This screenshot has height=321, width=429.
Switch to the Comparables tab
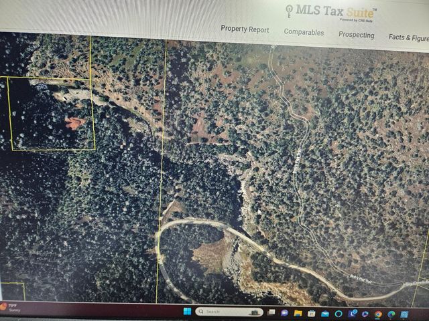(304, 32)
